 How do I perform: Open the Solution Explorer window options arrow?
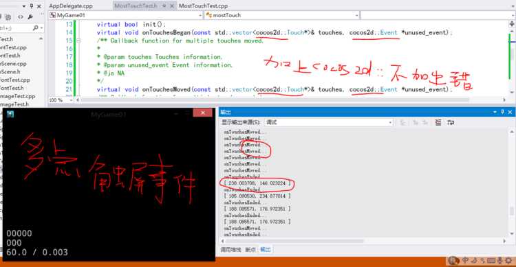coord(24,6)
